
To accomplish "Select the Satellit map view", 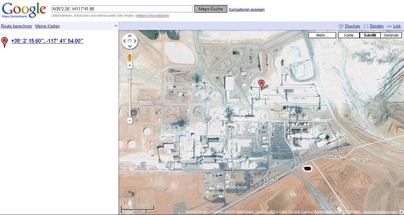I will [370, 35].
